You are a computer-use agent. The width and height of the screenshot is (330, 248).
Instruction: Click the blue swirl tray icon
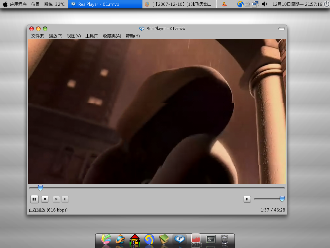[240, 4]
